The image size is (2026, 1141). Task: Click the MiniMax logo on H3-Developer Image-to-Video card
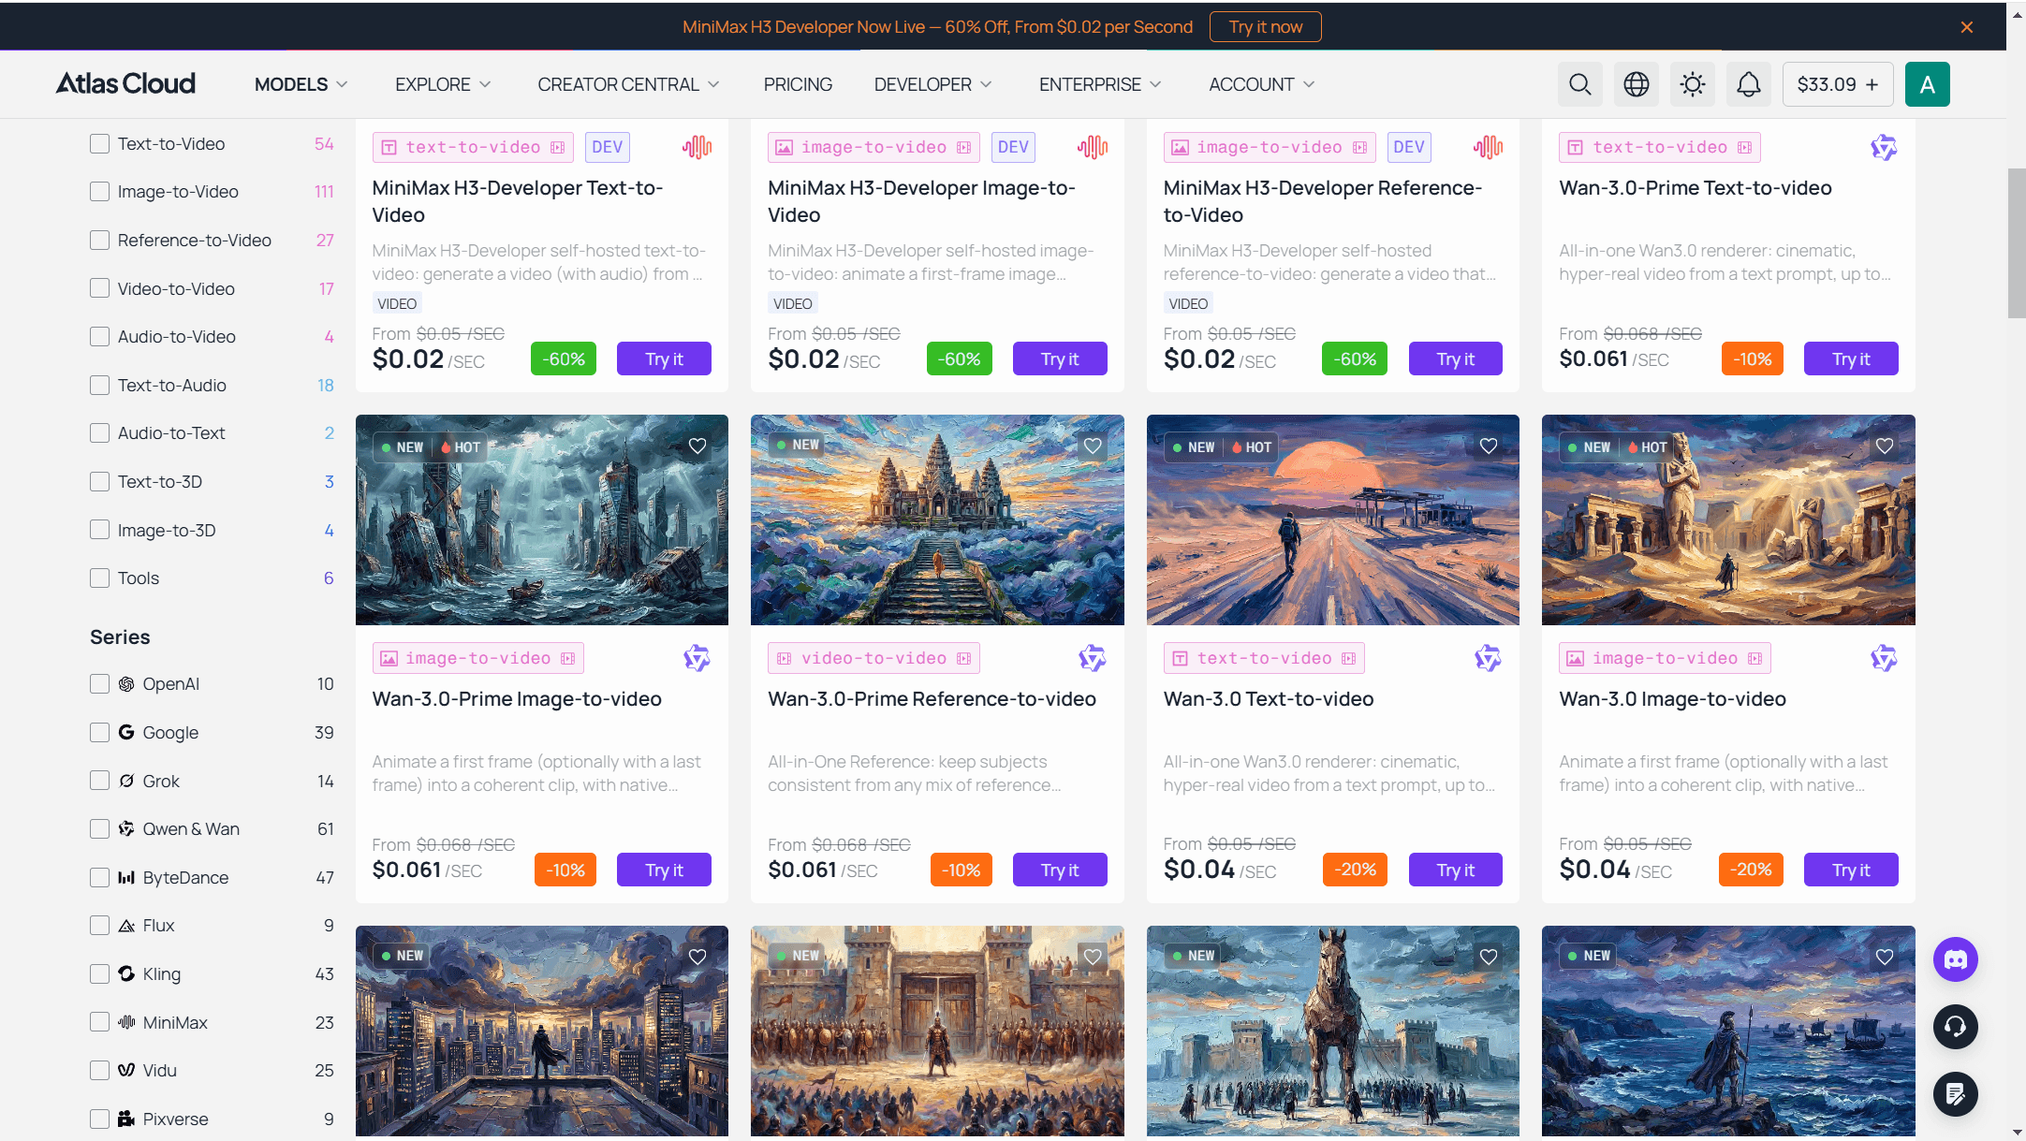[x=1093, y=147]
